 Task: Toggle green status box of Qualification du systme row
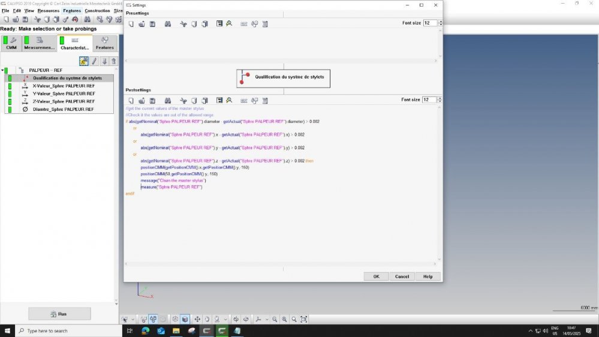pyautogui.click(x=10, y=78)
